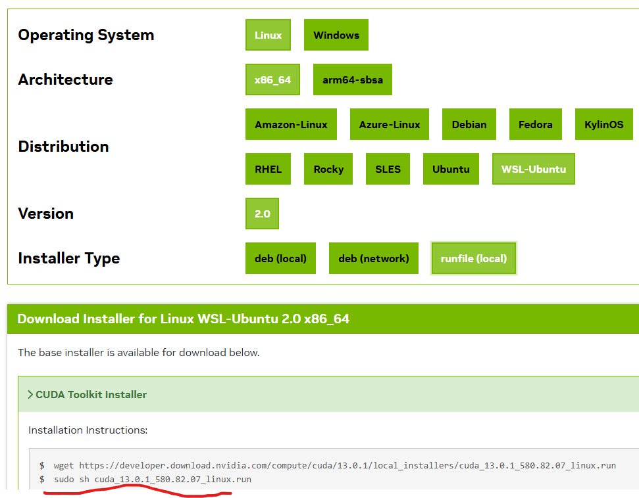Select the SLES distribution button
Viewport: 639px width, 498px height.
388,170
